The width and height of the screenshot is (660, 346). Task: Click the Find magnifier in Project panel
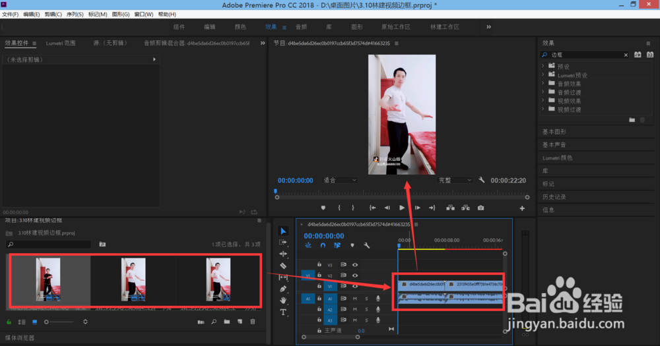(214, 322)
